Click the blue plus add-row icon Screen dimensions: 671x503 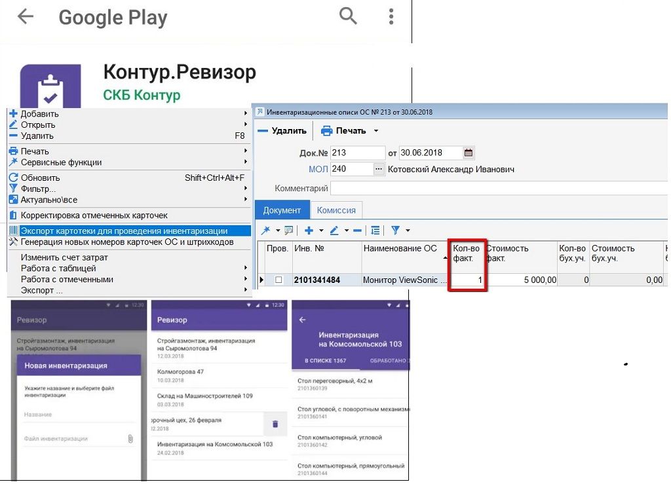point(309,231)
